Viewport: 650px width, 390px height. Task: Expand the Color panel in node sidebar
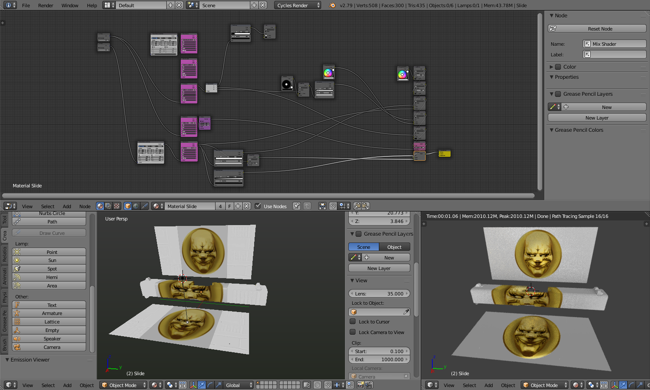tap(552, 67)
